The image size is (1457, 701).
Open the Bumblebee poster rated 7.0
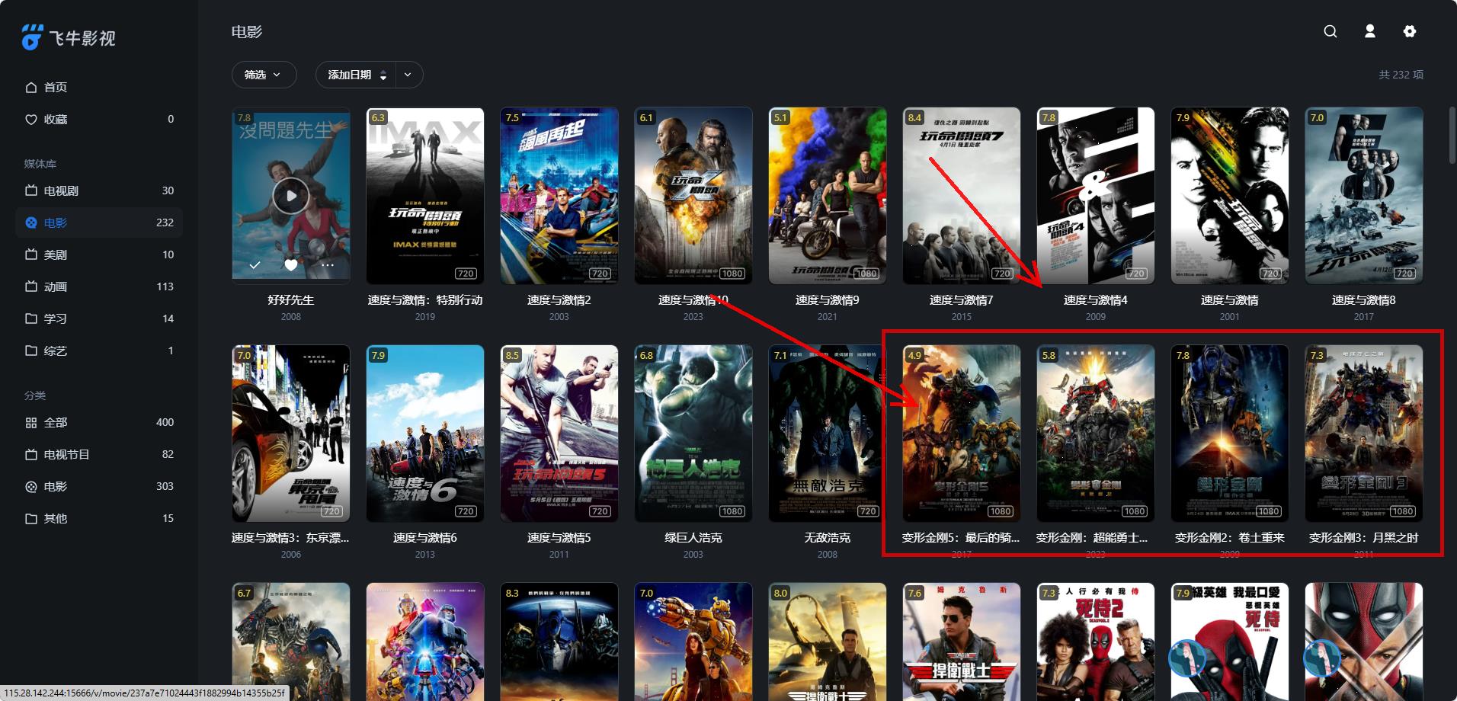click(693, 642)
